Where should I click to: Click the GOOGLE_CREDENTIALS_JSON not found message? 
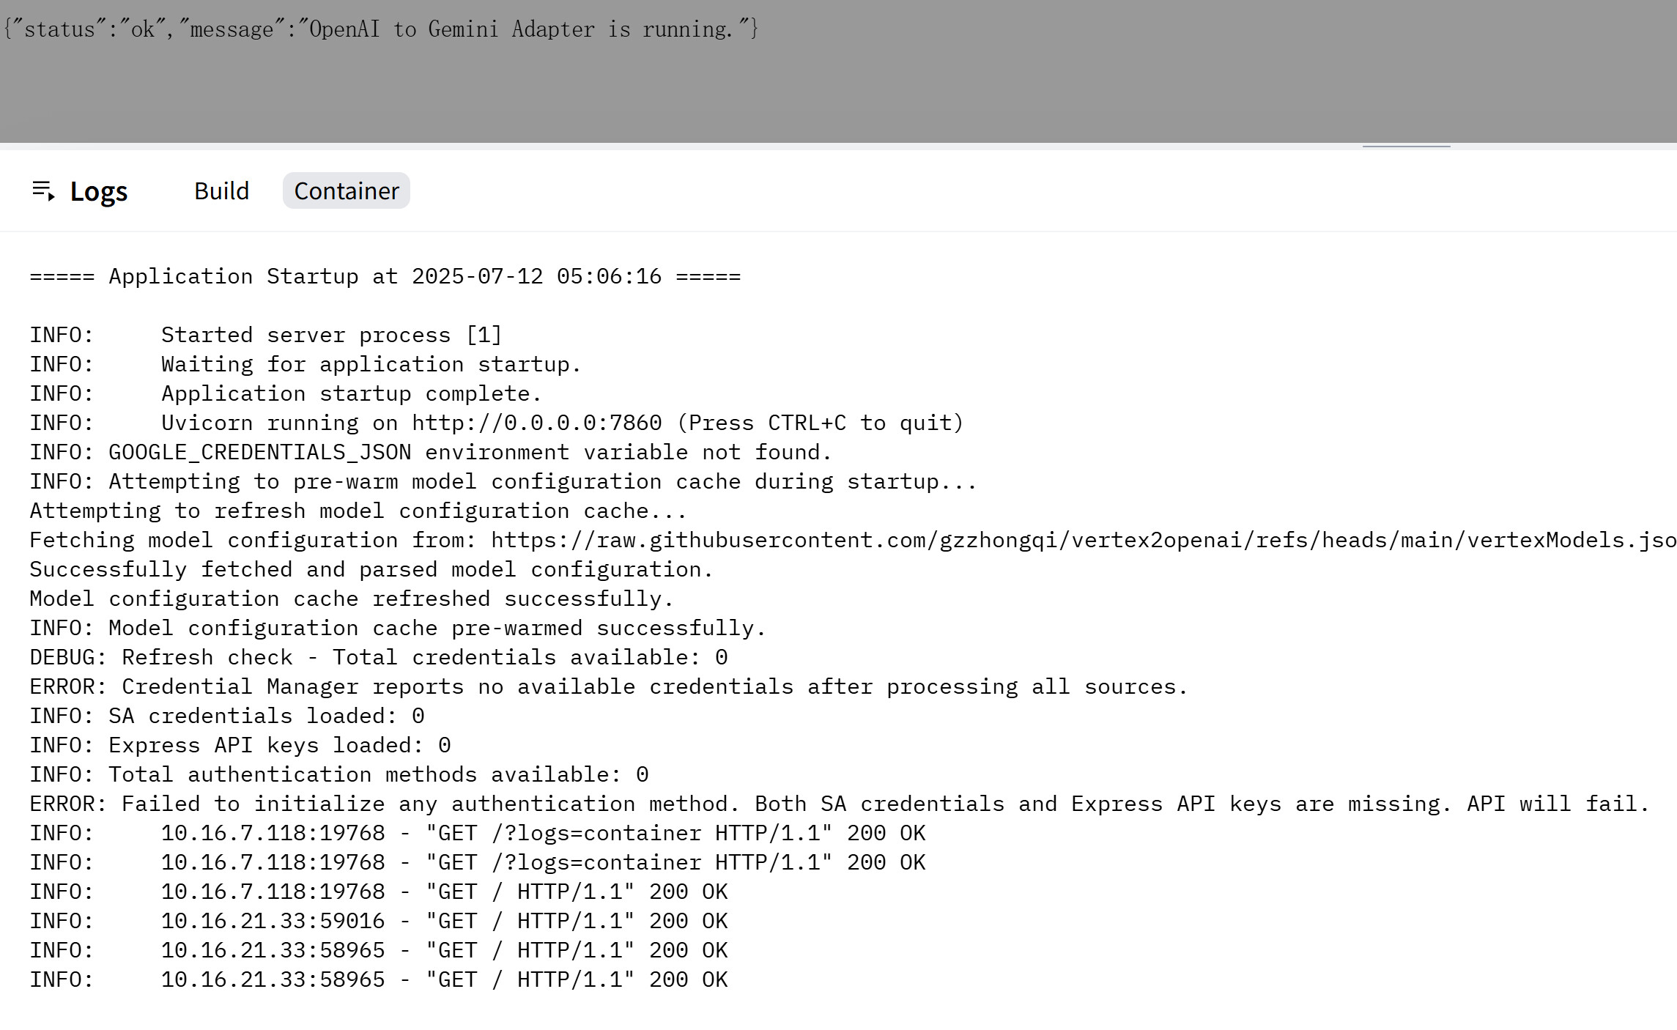coord(469,453)
